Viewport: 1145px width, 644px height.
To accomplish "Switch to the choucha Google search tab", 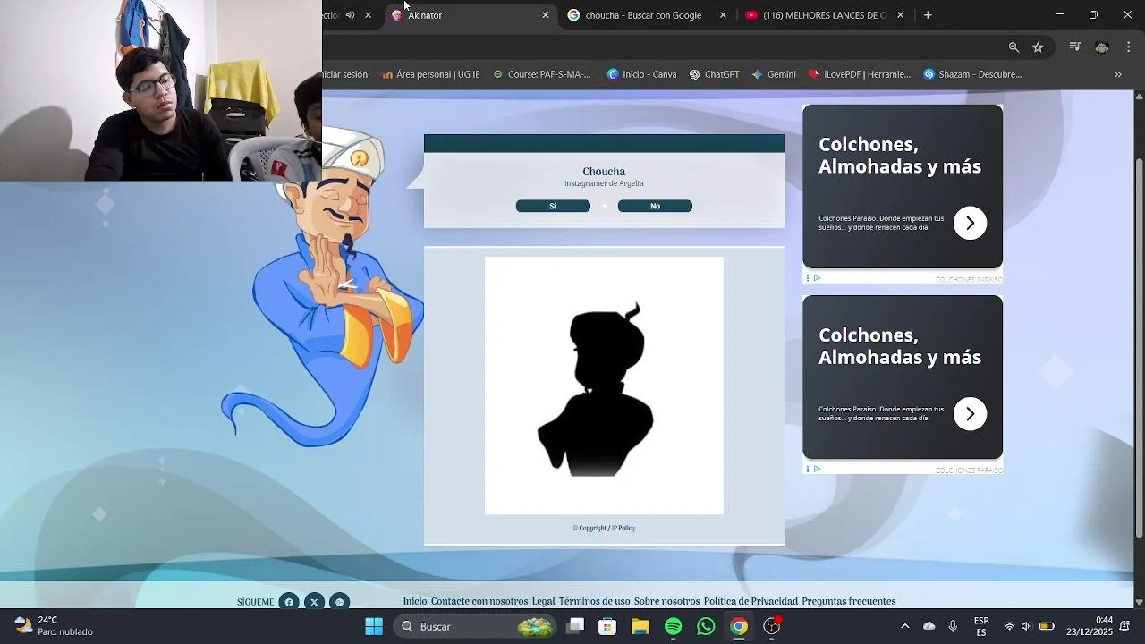I will click(x=642, y=15).
